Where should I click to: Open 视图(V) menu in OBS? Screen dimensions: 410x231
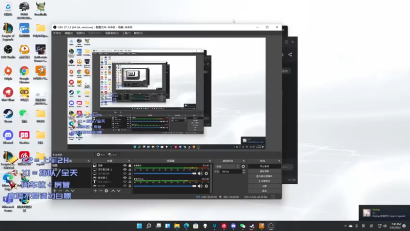(x=80, y=33)
